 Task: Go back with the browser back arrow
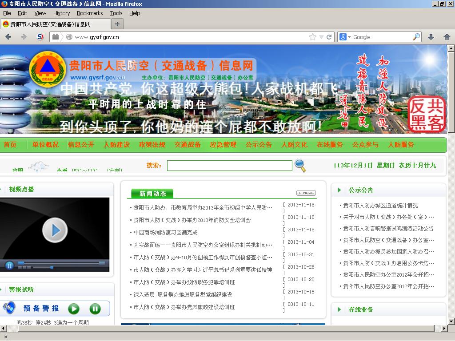[8, 37]
